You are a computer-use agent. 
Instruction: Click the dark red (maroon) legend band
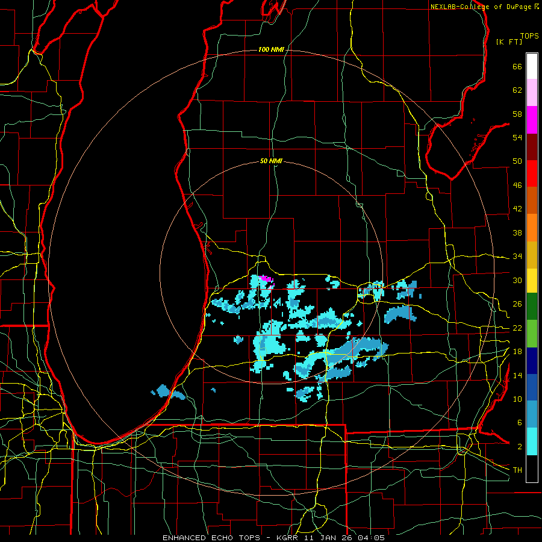pos(532,147)
